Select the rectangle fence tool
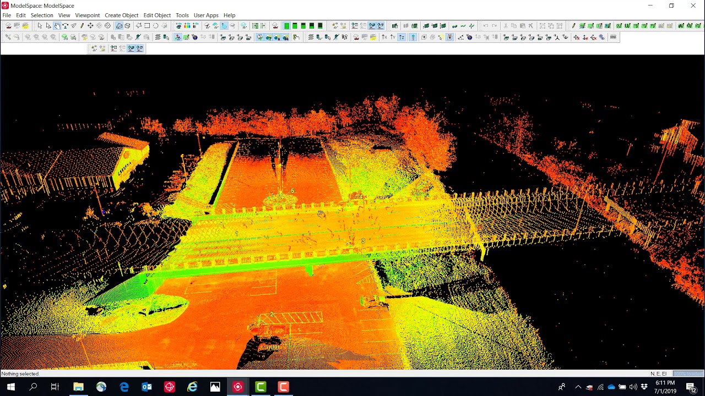The height and width of the screenshot is (396, 705). click(147, 26)
